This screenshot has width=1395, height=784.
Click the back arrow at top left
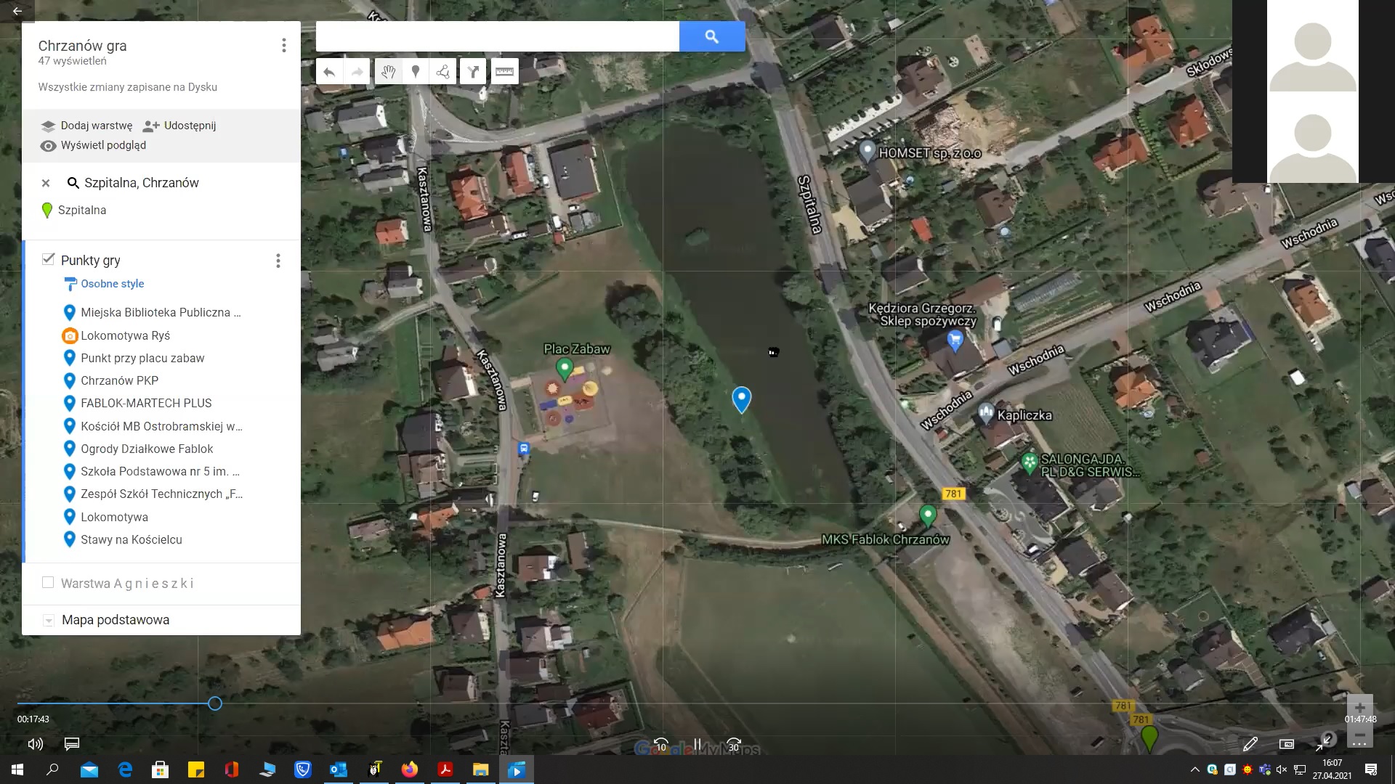click(x=17, y=11)
